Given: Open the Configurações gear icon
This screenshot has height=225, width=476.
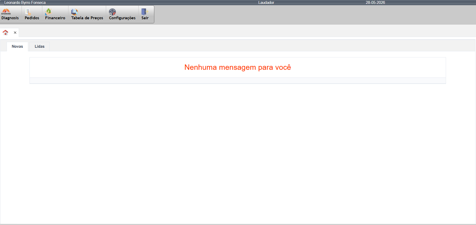Looking at the screenshot, I should 112,12.
